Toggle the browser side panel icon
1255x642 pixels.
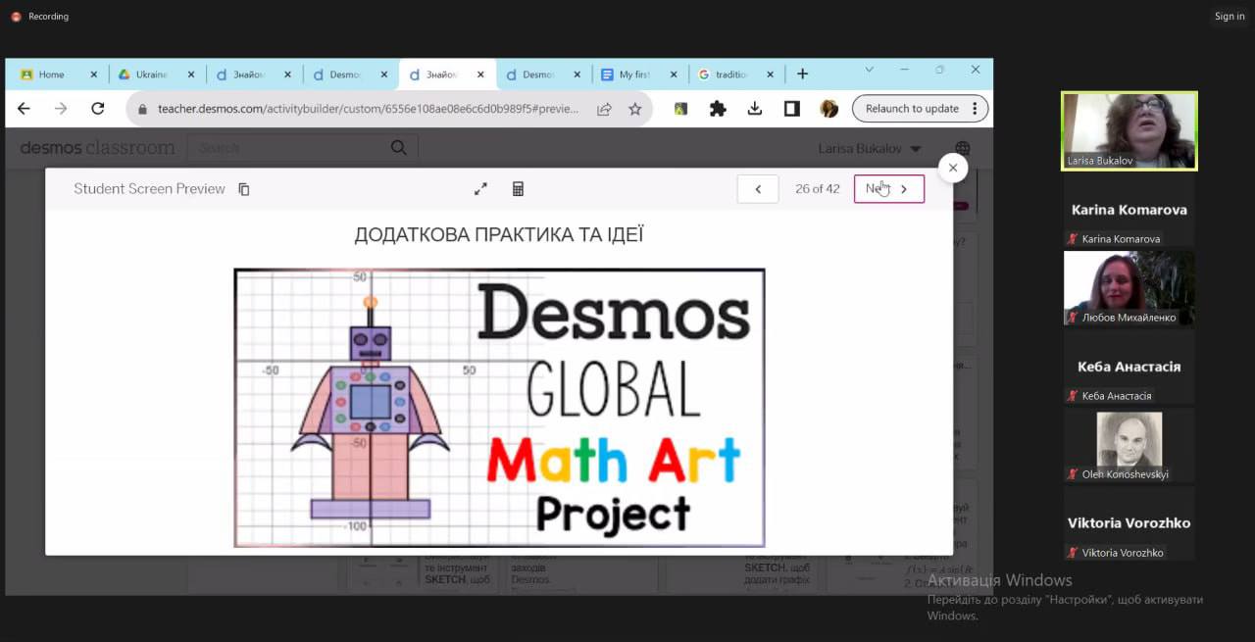point(792,109)
